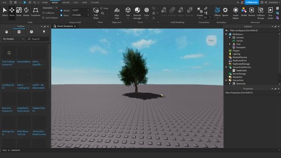Activate the Rotate tool
The height and width of the screenshot is (158, 281).
pyautogui.click(x=26, y=12)
